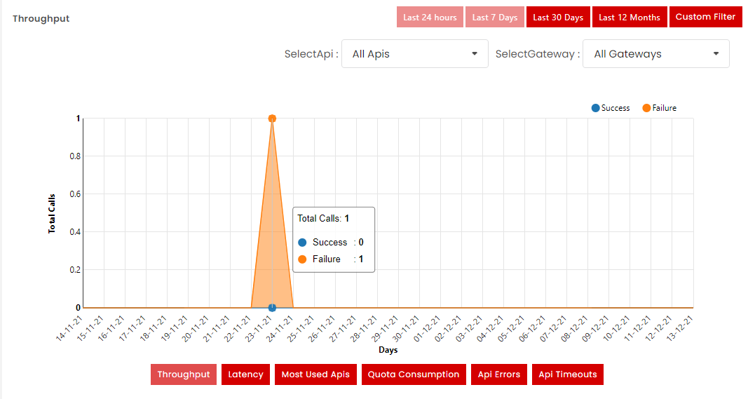Show the Most Used Apis chart
The image size is (748, 399).
coord(315,374)
